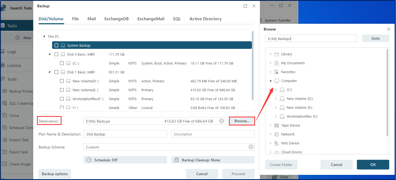Click the Plan Name input field

pos(125,134)
